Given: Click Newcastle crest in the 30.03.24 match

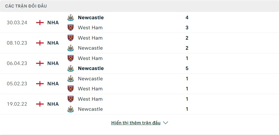Looking at the screenshot, I should [x=71, y=18].
